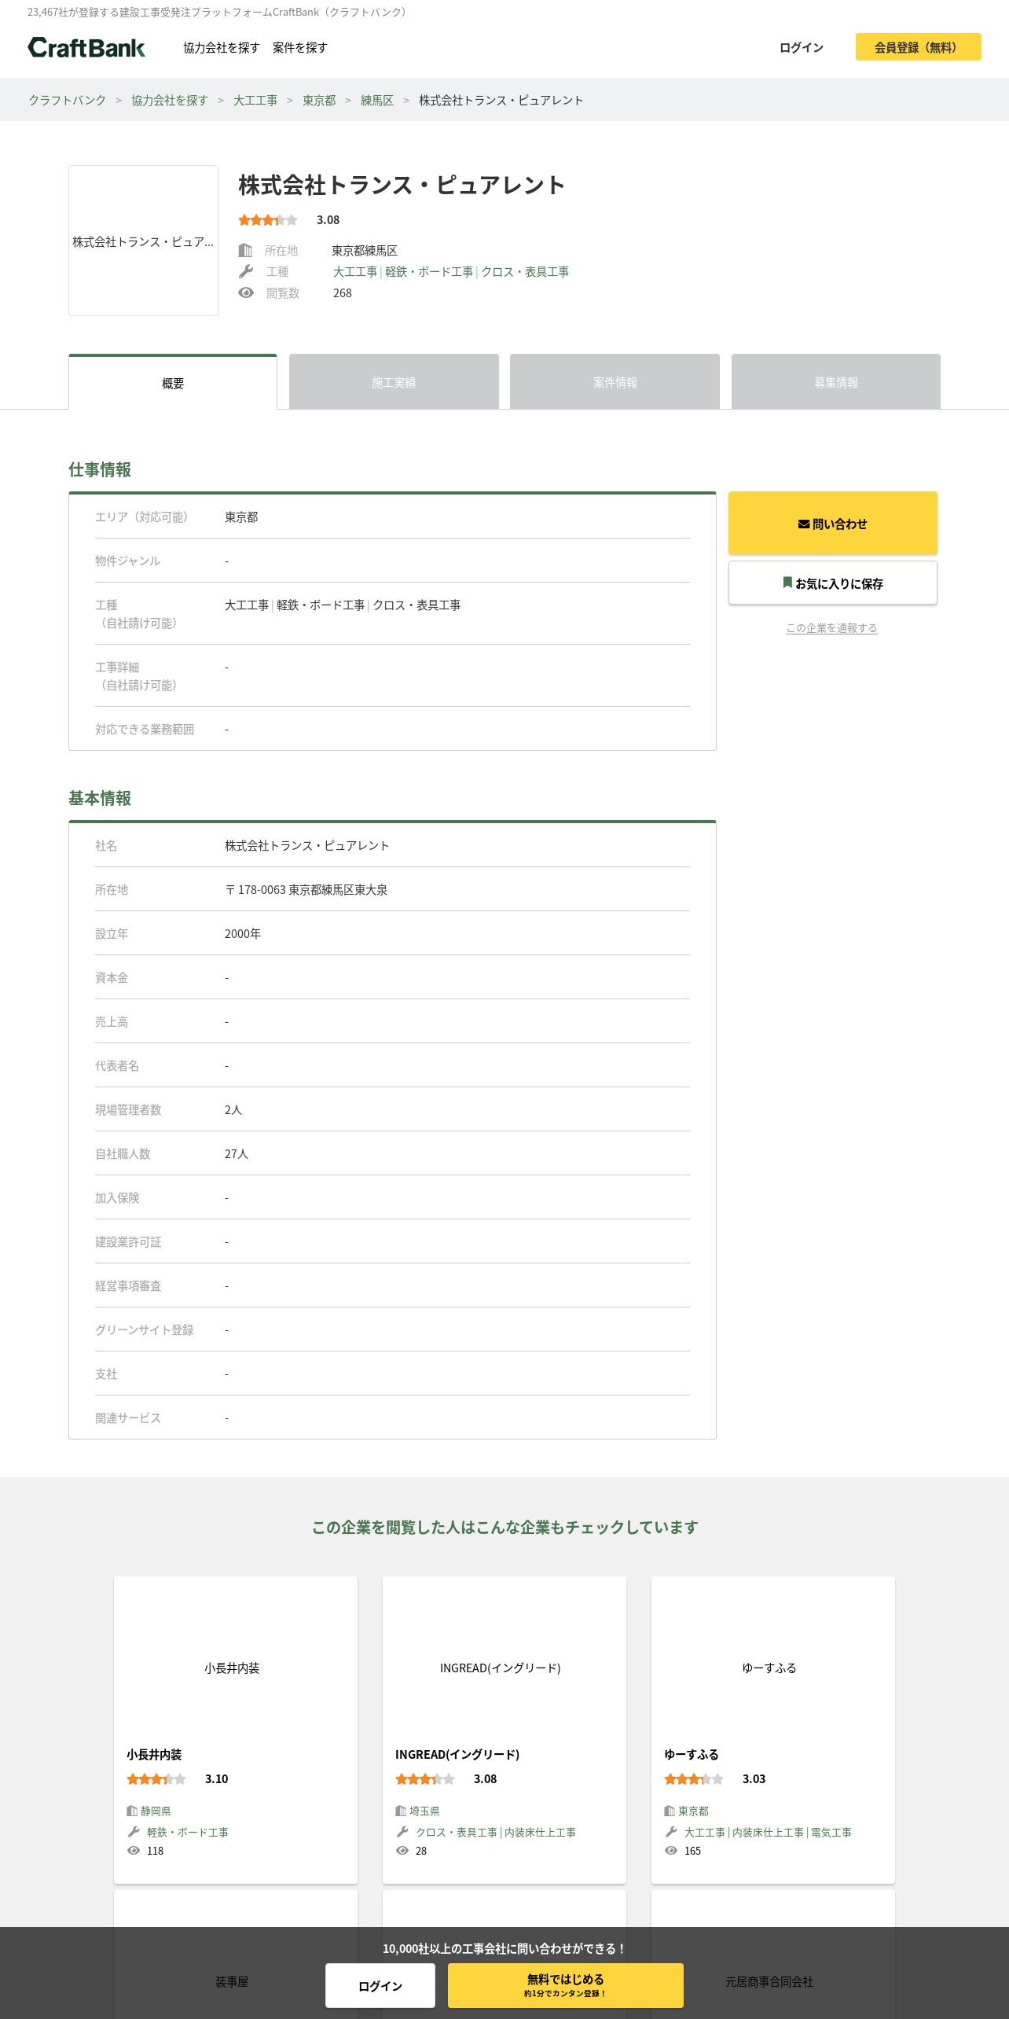Screen dimensions: 1009x2019
Task: Click 小長井内装 company name
Action: (x=154, y=1755)
